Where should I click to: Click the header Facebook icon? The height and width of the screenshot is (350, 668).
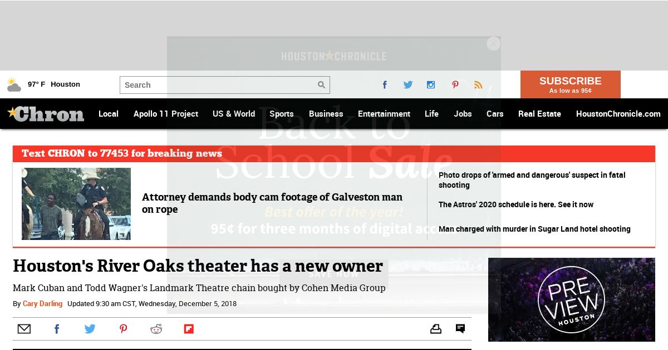385,85
